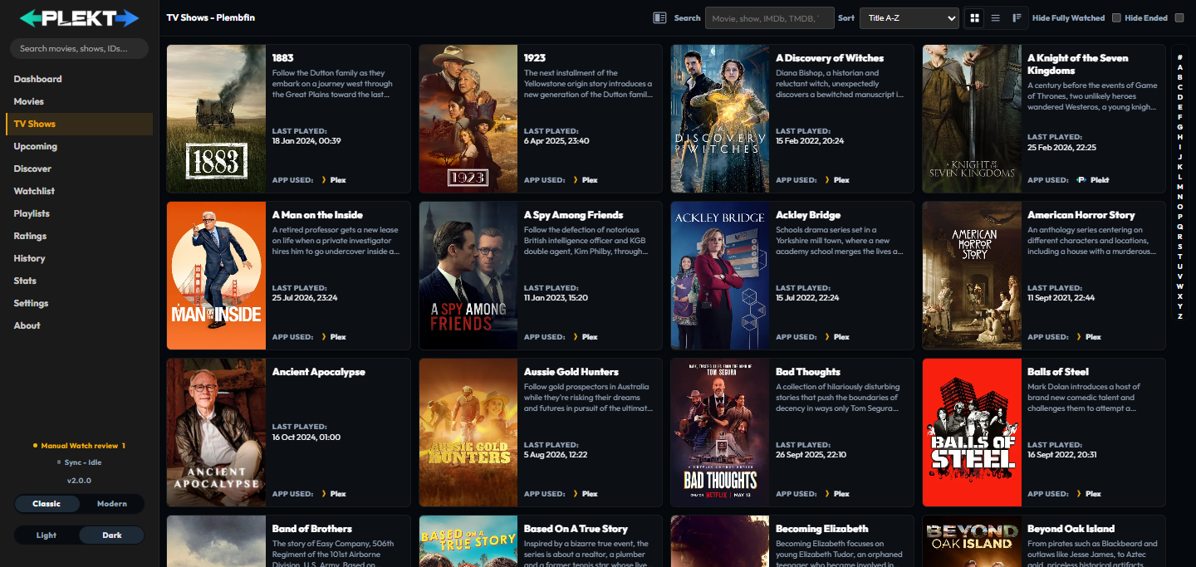Click the orange dot beside Manual Watch review

pos(35,446)
